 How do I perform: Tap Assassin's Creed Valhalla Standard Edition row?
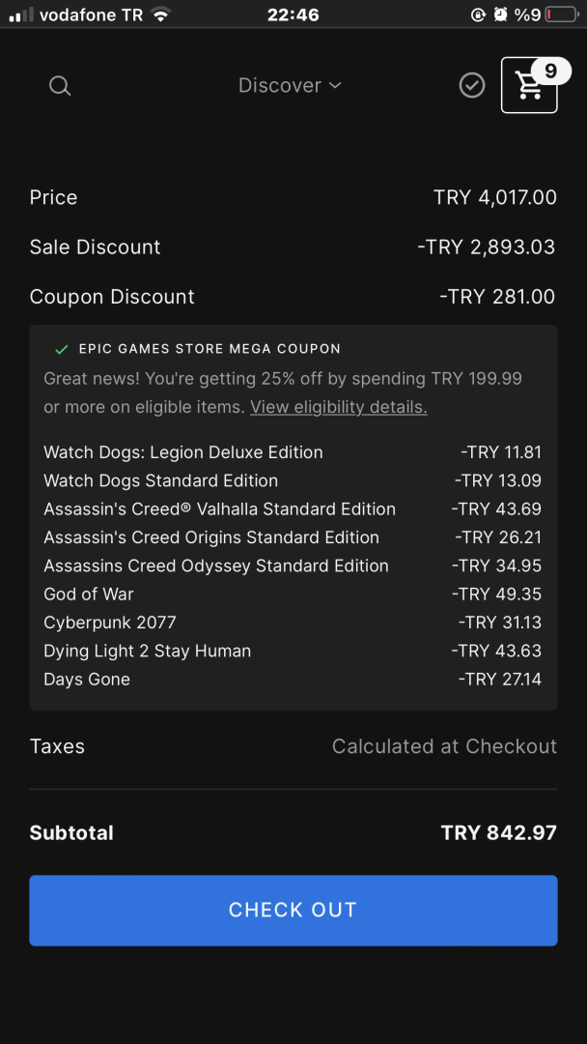coord(219,509)
